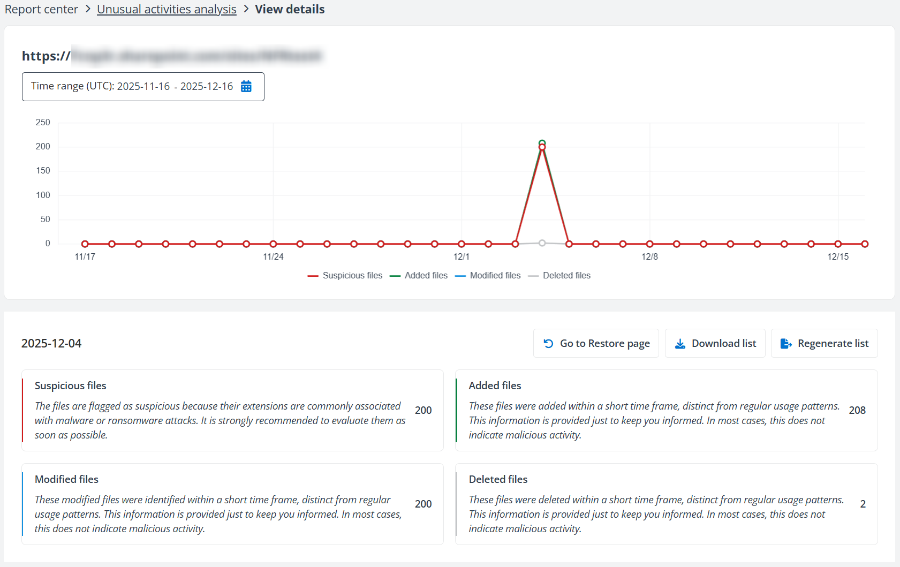Click Report center in the breadcrumb
The width and height of the screenshot is (900, 567).
coord(41,9)
